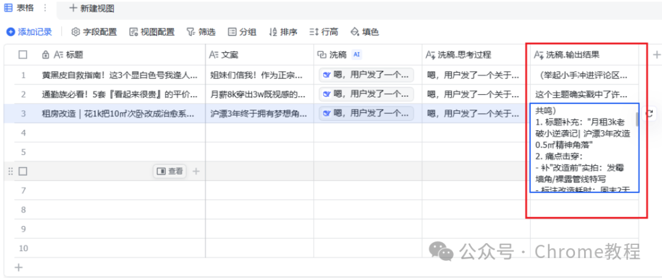
Task: Click the 思考过程 cell in row 1
Action: pos(476,75)
